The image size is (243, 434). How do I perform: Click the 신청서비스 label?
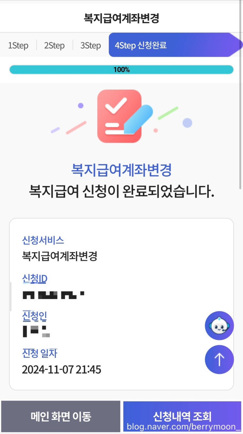pos(43,240)
